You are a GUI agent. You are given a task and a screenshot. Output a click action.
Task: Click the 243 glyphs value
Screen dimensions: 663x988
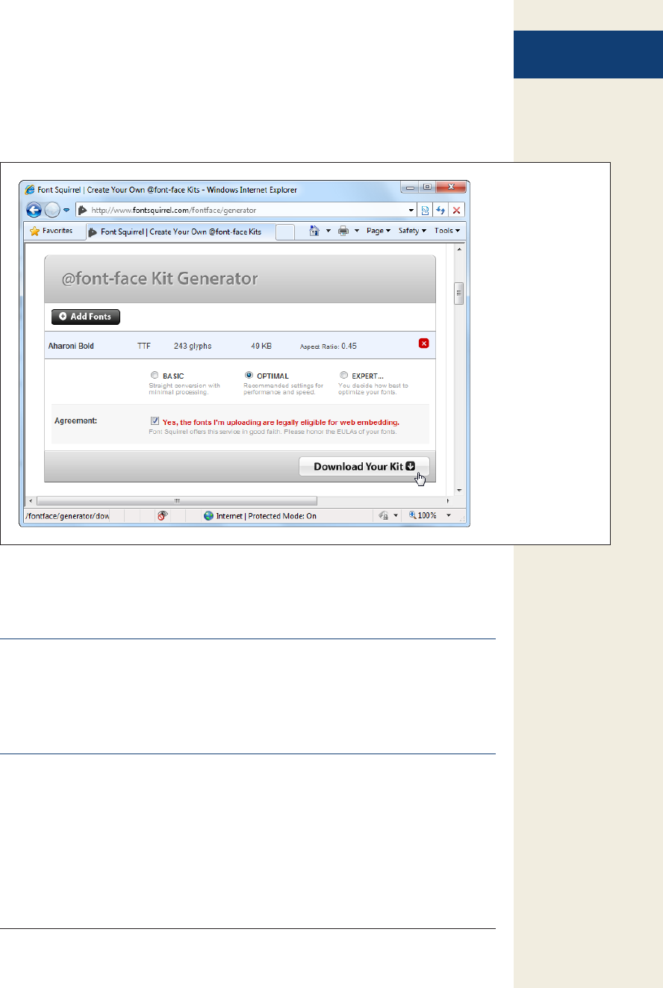[193, 346]
